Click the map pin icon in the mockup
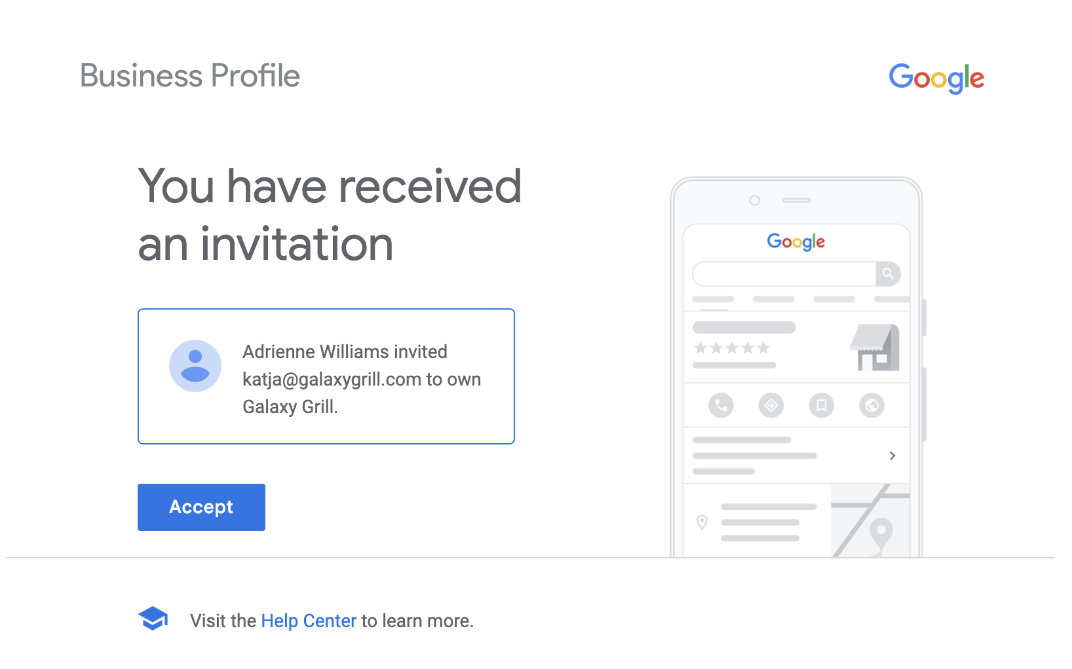The image size is (1072, 669). coord(702,522)
